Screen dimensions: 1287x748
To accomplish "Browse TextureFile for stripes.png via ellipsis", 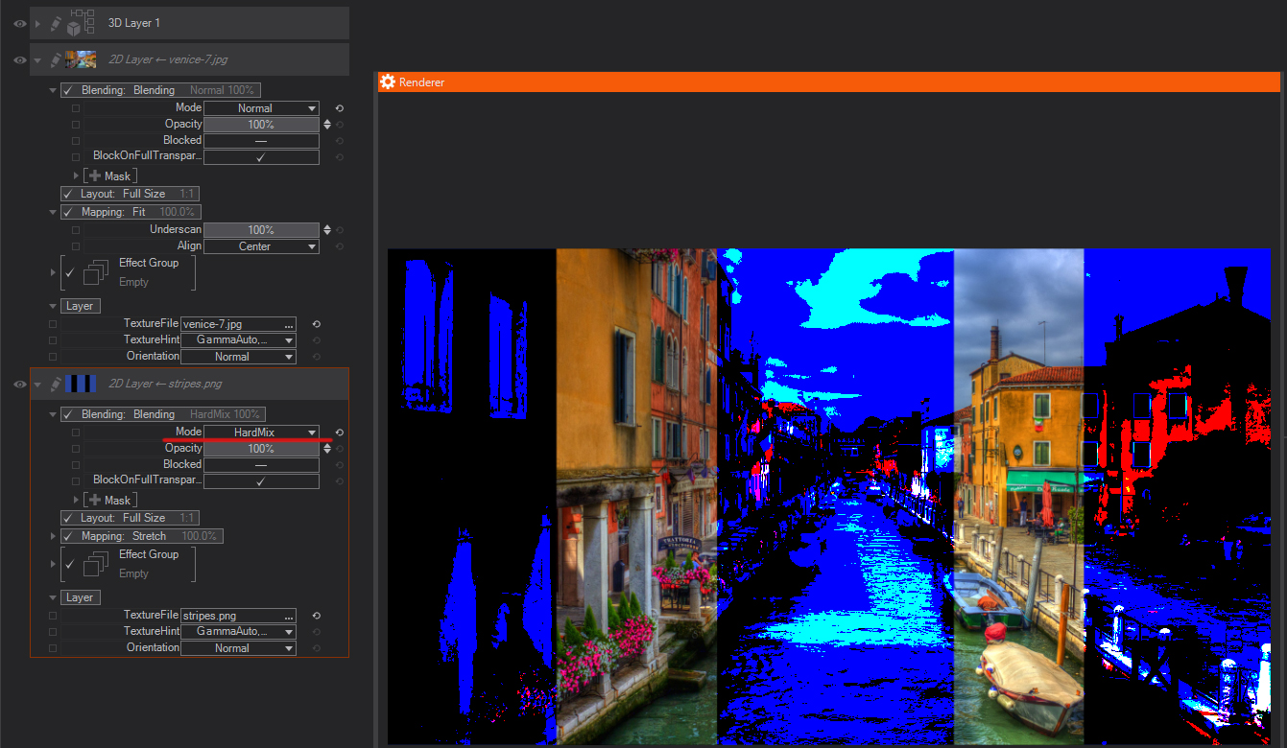I will (x=289, y=616).
